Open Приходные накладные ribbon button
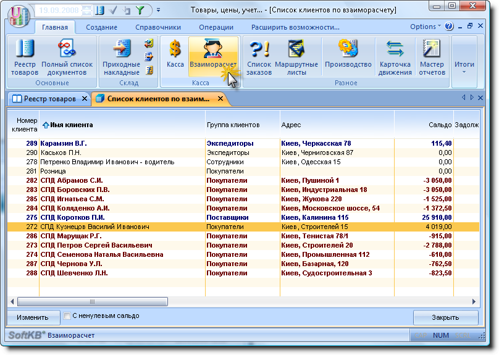 click(x=121, y=57)
